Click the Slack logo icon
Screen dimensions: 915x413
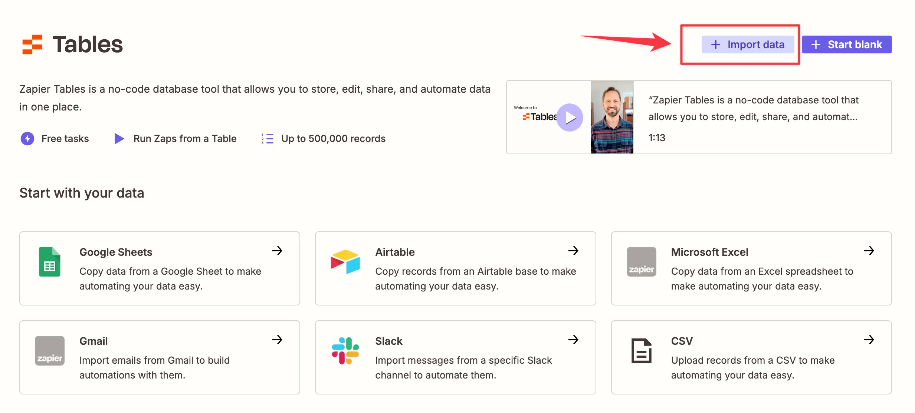pos(345,351)
